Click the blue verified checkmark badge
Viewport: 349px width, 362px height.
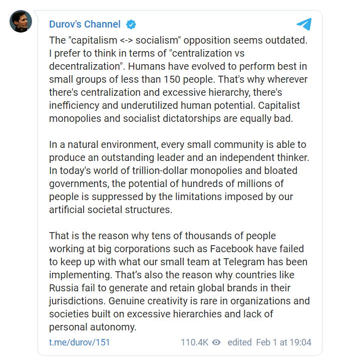(131, 24)
